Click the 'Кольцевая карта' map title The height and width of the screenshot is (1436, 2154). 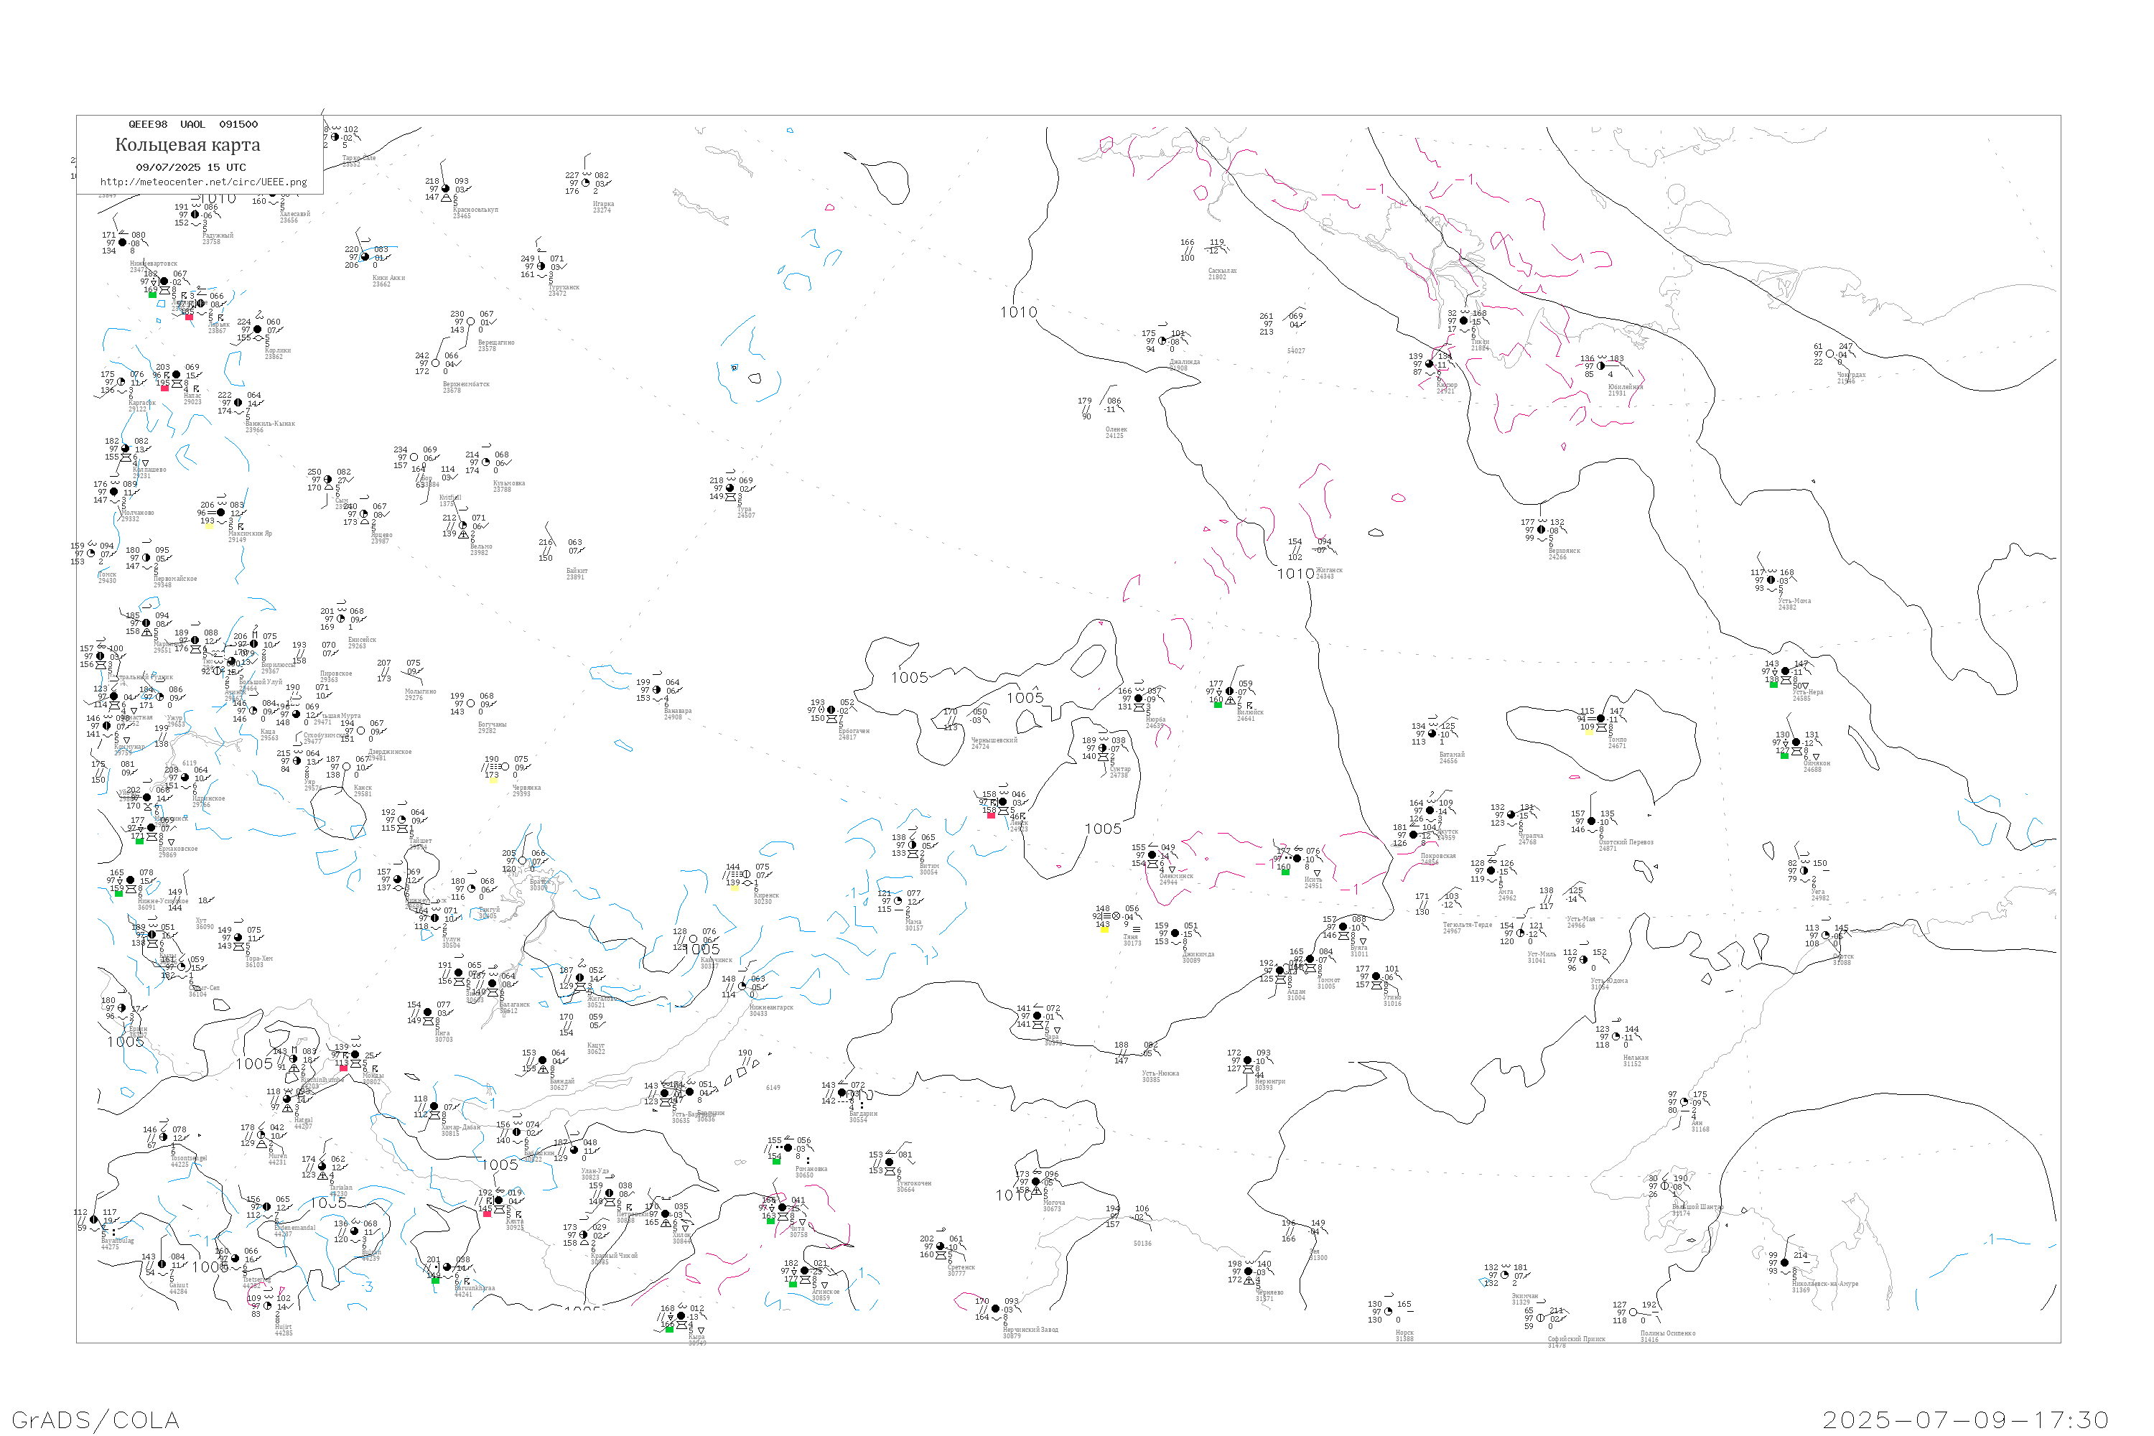(x=187, y=145)
